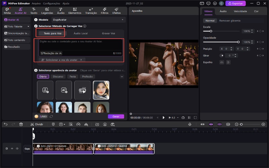
Task: Delete selected clip with trash icon
Action: pos(21,124)
